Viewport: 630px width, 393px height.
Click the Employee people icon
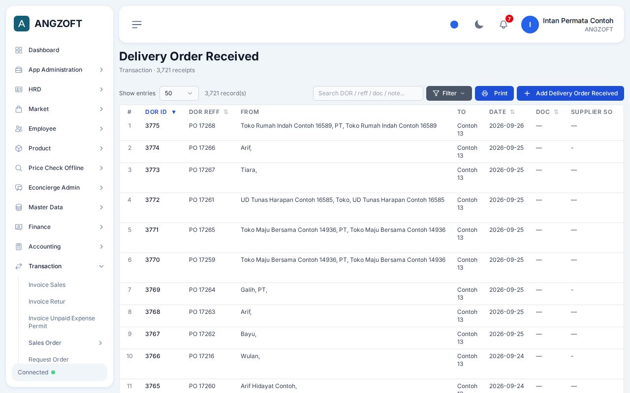[19, 129]
